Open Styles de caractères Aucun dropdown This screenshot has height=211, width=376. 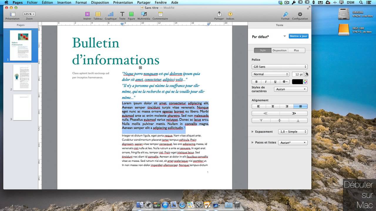pos(291,89)
